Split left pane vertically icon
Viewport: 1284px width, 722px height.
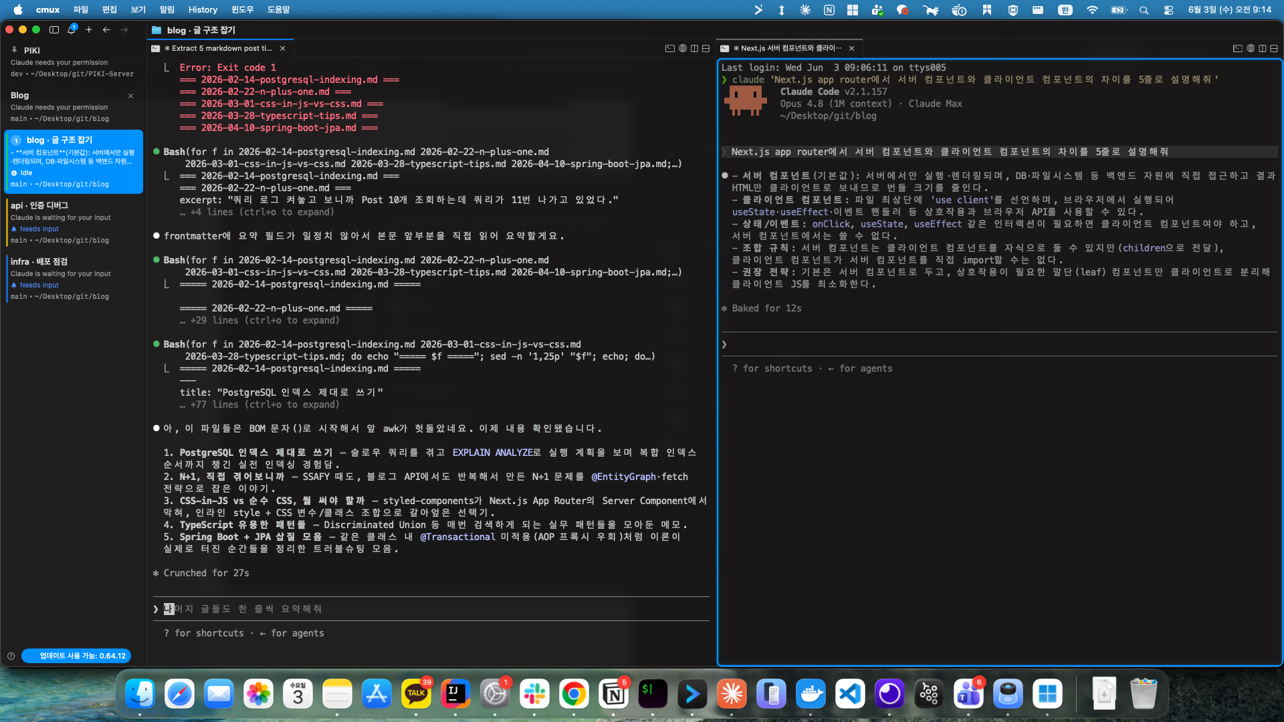point(694,48)
